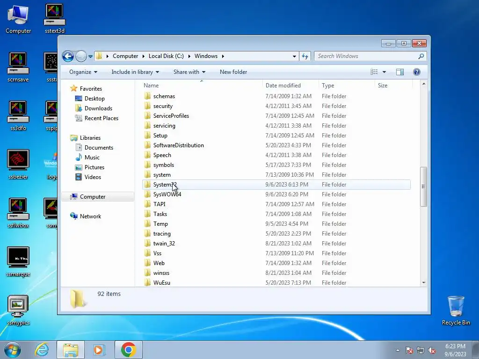
Task: Expand the arrow after Local Disk breadcrumb
Action: tap(189, 57)
